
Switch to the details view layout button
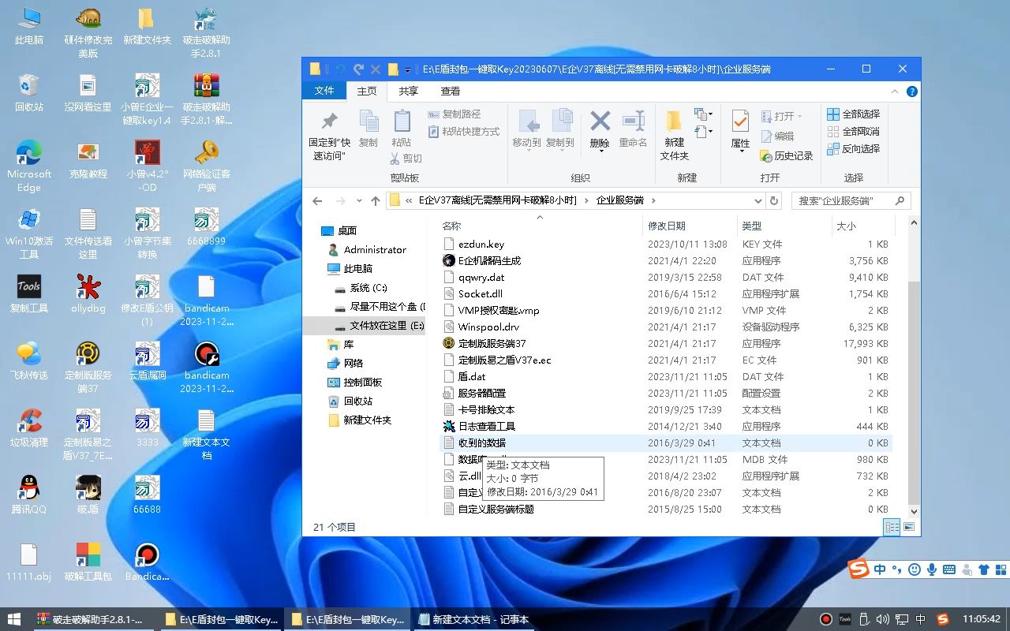pyautogui.click(x=892, y=527)
